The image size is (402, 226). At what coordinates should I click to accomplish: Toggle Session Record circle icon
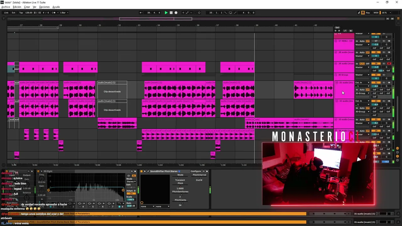[x=199, y=13]
